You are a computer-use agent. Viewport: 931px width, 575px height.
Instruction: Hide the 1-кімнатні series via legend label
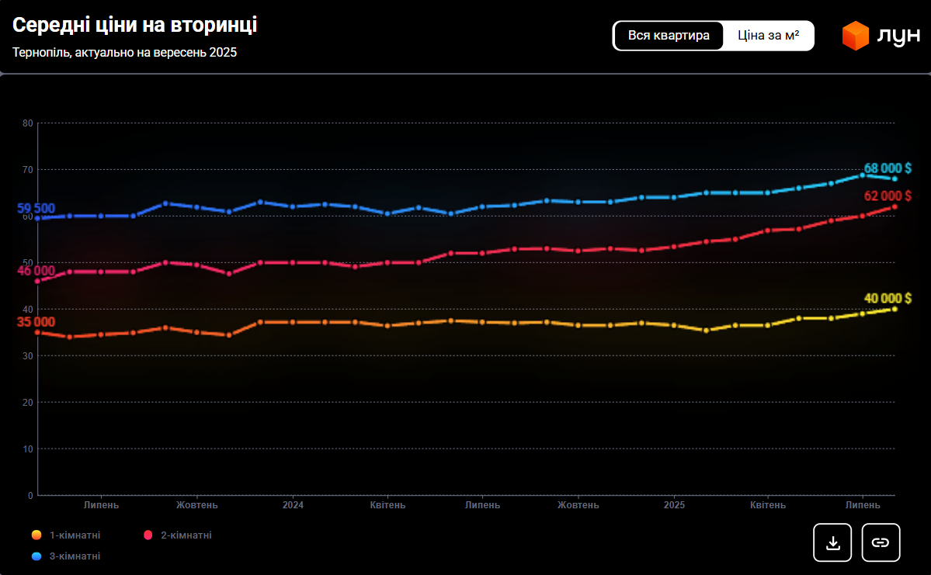pos(75,535)
